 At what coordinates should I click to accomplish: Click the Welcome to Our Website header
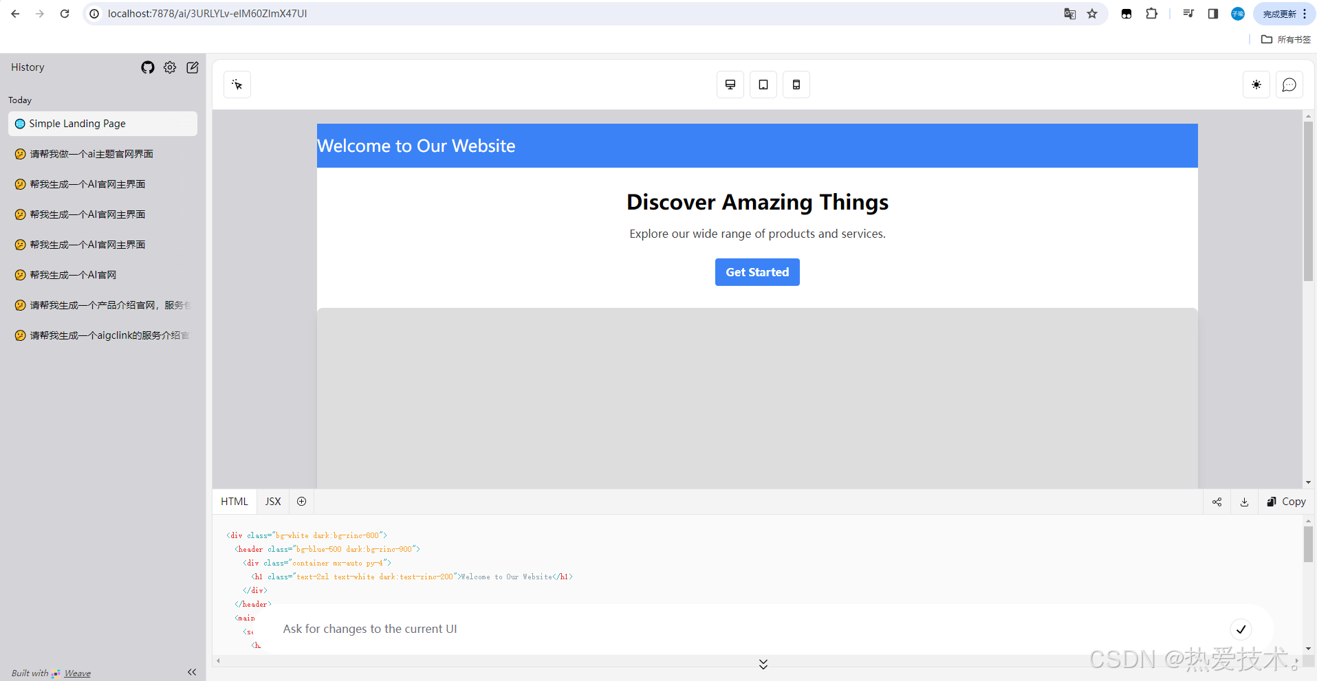[416, 146]
